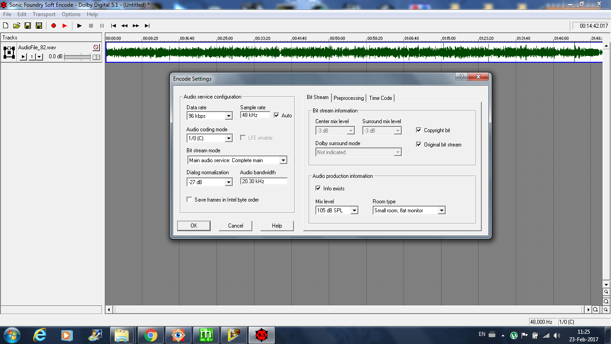Open the Audio coding mode dropdown 1/0 (C)
The width and height of the screenshot is (611, 344).
(229, 138)
